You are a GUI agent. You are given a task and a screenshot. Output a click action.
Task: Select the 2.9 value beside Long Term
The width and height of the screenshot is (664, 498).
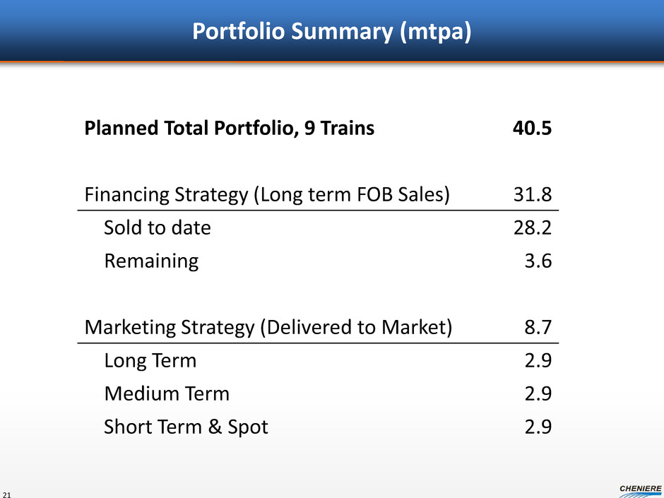tap(539, 361)
